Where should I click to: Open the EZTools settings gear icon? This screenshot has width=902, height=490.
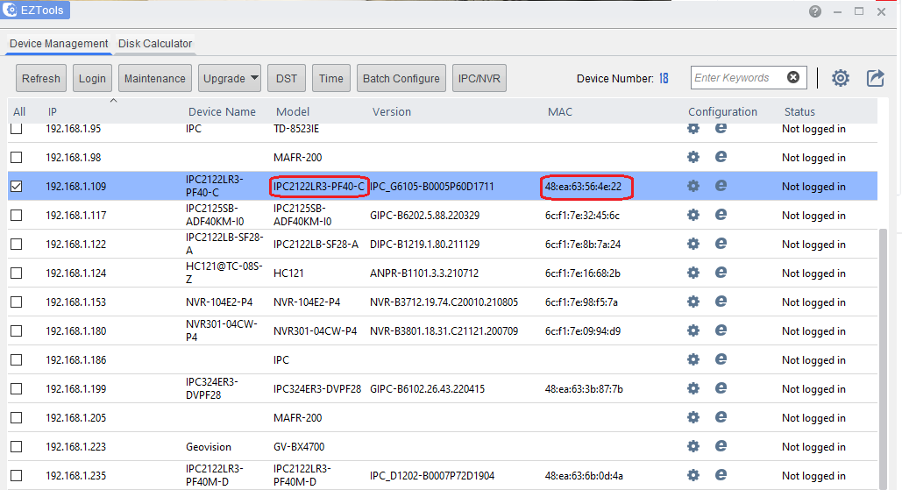[x=841, y=78]
